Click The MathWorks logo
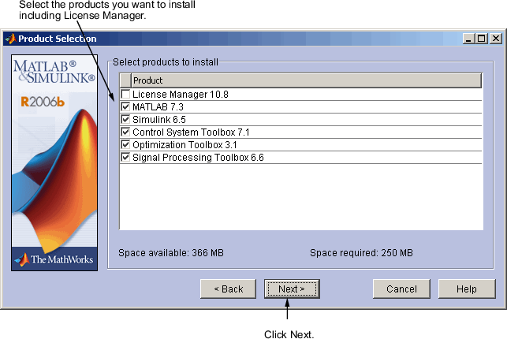Image resolution: width=507 pixels, height=339 pixels. pos(54,259)
